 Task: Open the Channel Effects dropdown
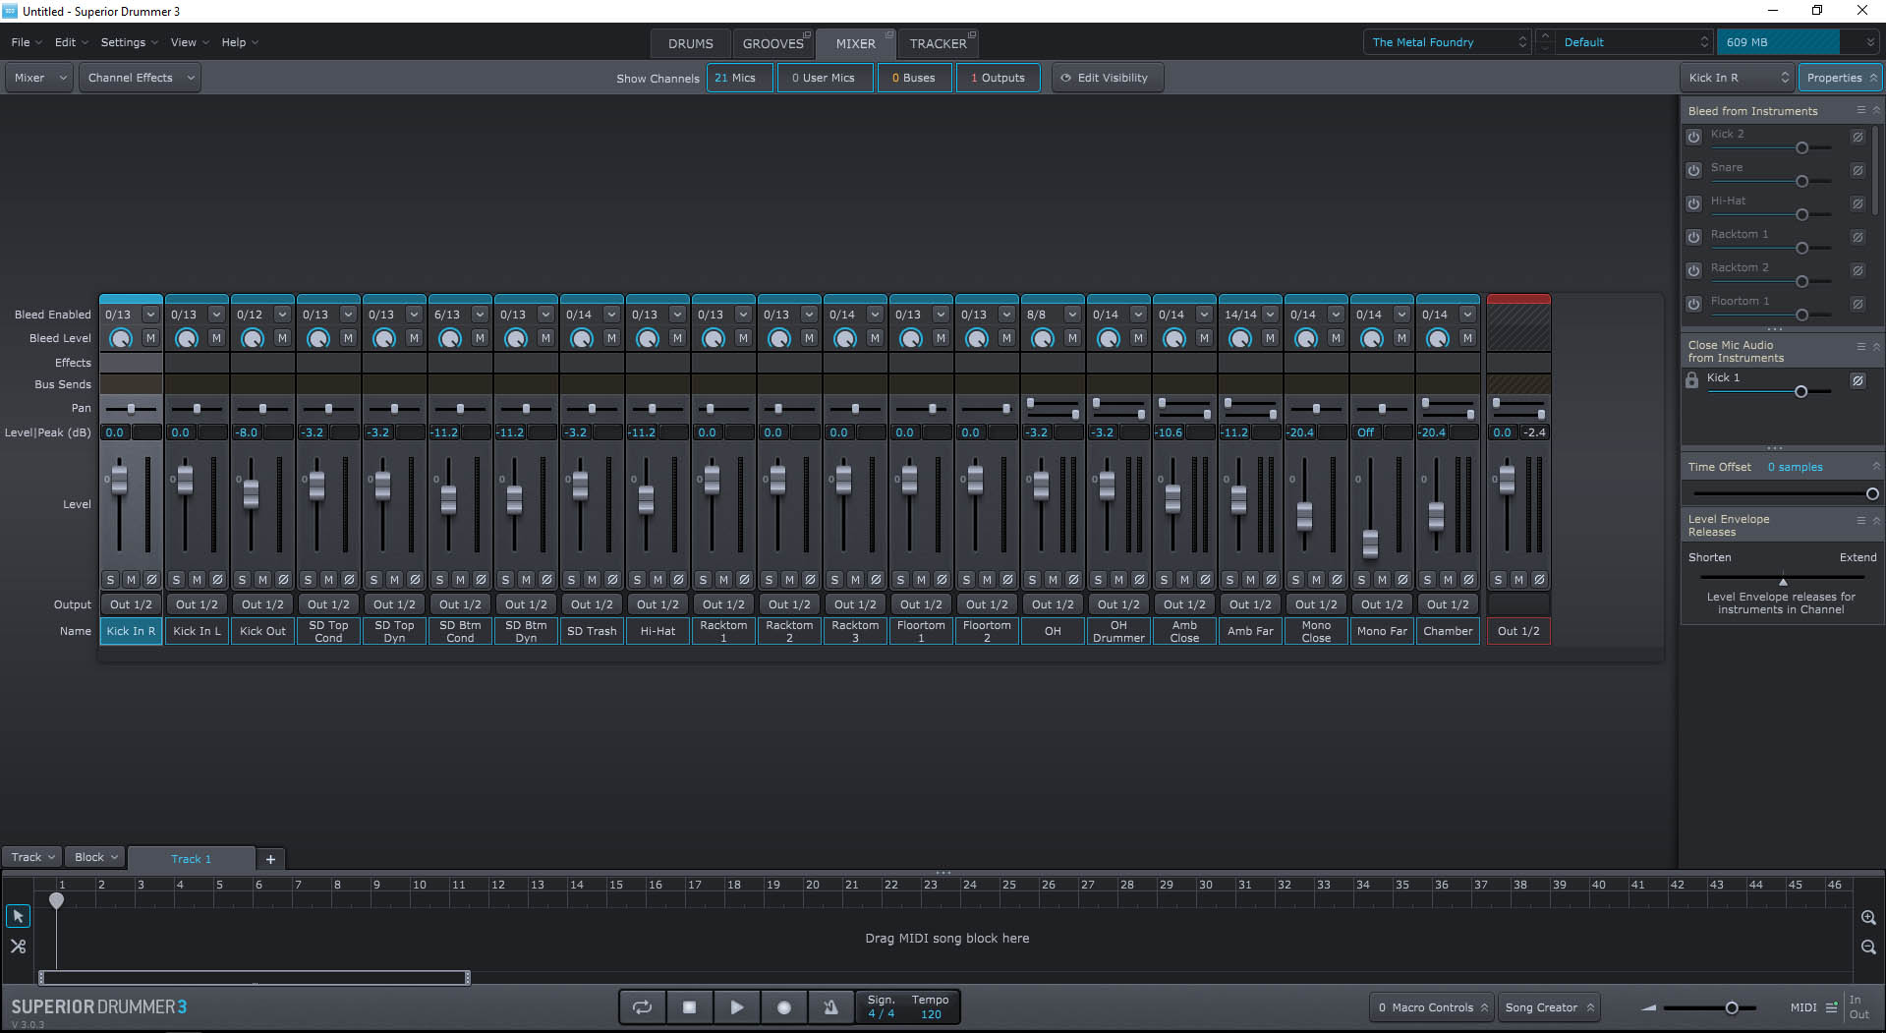[142, 78]
